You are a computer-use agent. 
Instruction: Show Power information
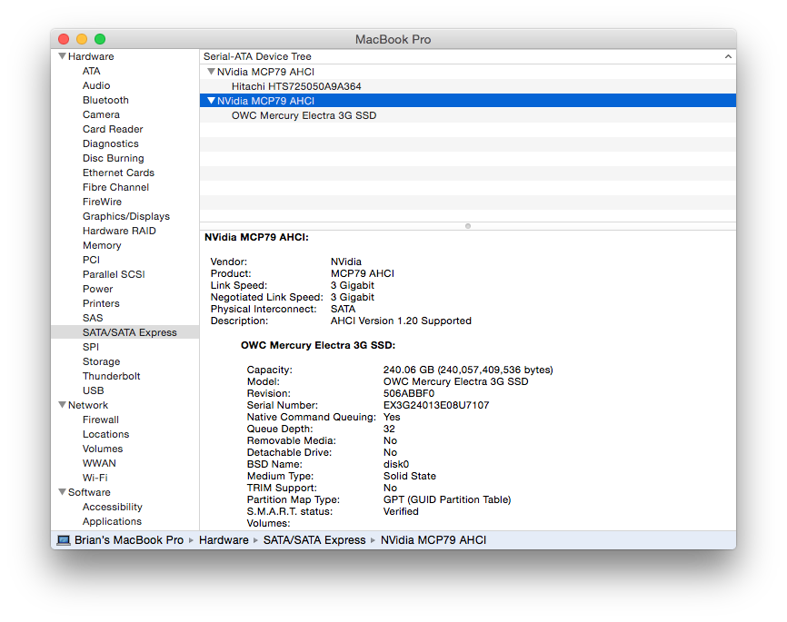(98, 290)
